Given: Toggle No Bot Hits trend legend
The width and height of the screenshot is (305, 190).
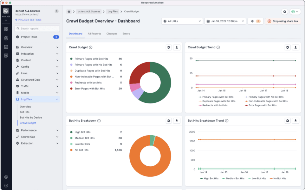Looking at the screenshot, I should [278, 178].
